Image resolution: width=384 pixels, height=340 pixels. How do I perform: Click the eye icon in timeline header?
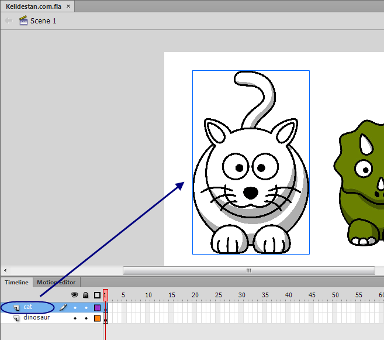[74, 295]
